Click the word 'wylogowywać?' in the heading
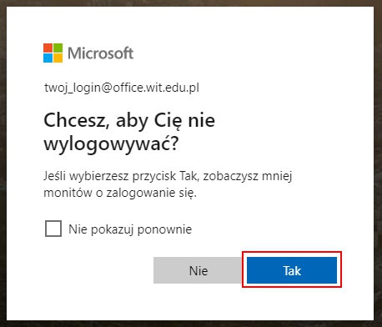The height and width of the screenshot is (327, 382). pos(111,144)
